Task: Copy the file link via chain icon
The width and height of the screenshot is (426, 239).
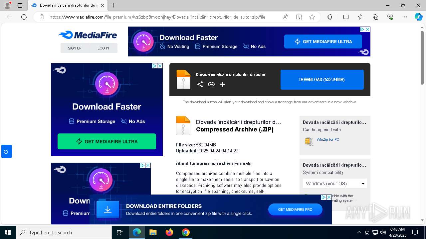Action: tap(211, 84)
